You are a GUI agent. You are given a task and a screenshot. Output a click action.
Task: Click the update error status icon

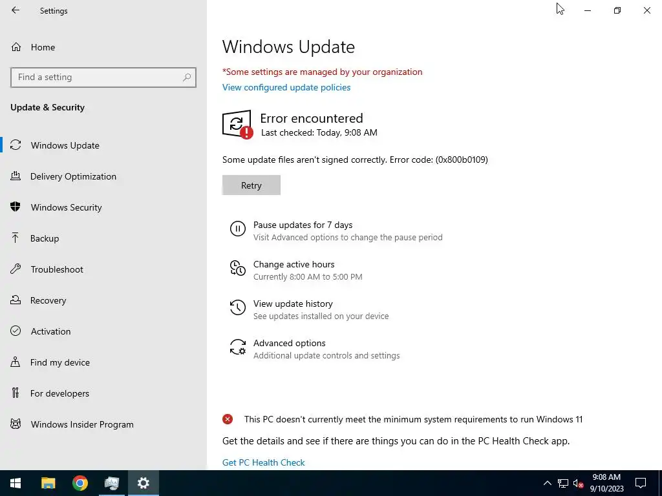click(x=238, y=124)
